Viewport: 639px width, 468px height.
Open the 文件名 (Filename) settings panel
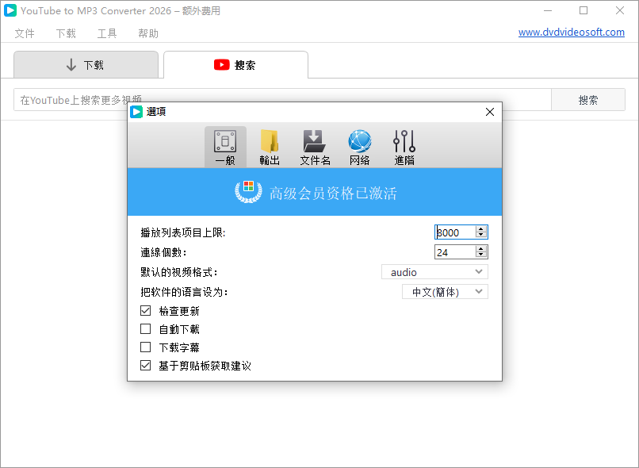tap(314, 146)
